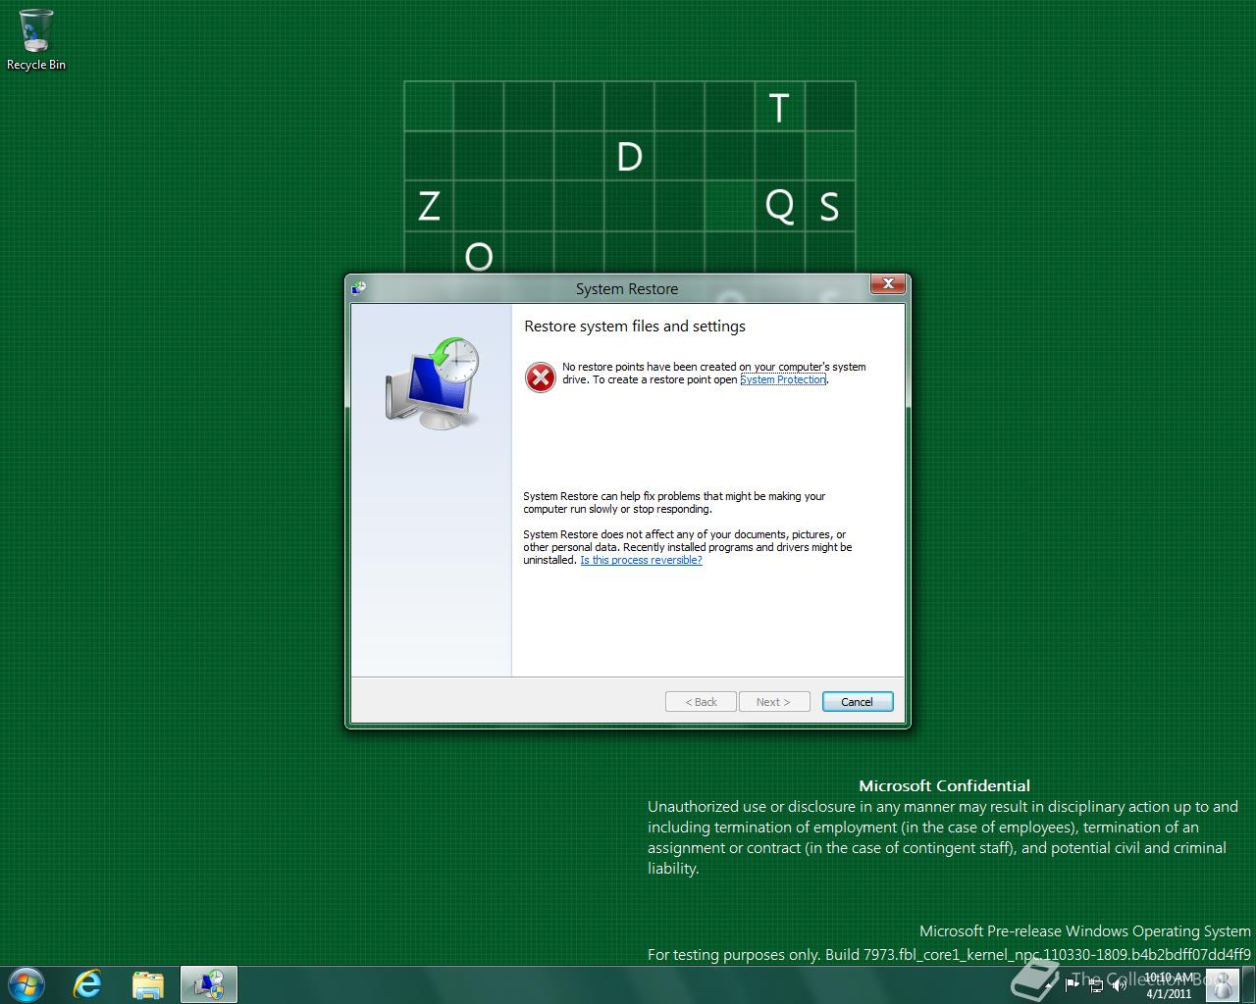The height and width of the screenshot is (1004, 1256).
Task: Click System Restore title bar icon
Action: (x=359, y=287)
